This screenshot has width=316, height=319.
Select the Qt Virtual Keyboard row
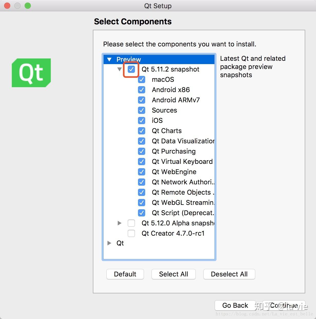coord(182,162)
